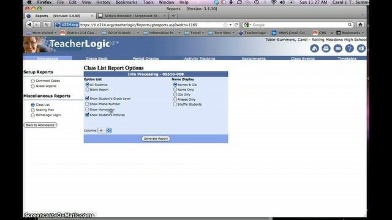This screenshot has width=392, height=220.
Task: Click the sync arrows menu bar icon
Action: [x=239, y=2]
